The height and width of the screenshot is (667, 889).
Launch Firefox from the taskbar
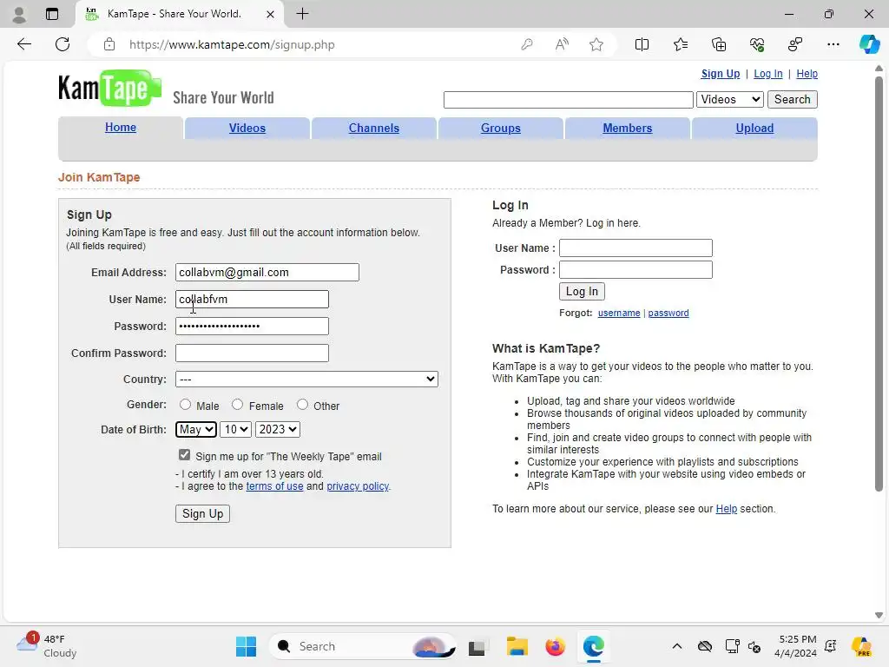pyautogui.click(x=555, y=646)
